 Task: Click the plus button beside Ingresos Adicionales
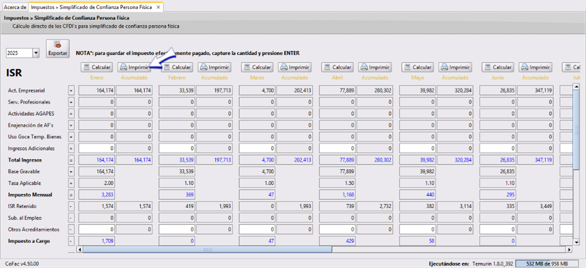coord(71,149)
